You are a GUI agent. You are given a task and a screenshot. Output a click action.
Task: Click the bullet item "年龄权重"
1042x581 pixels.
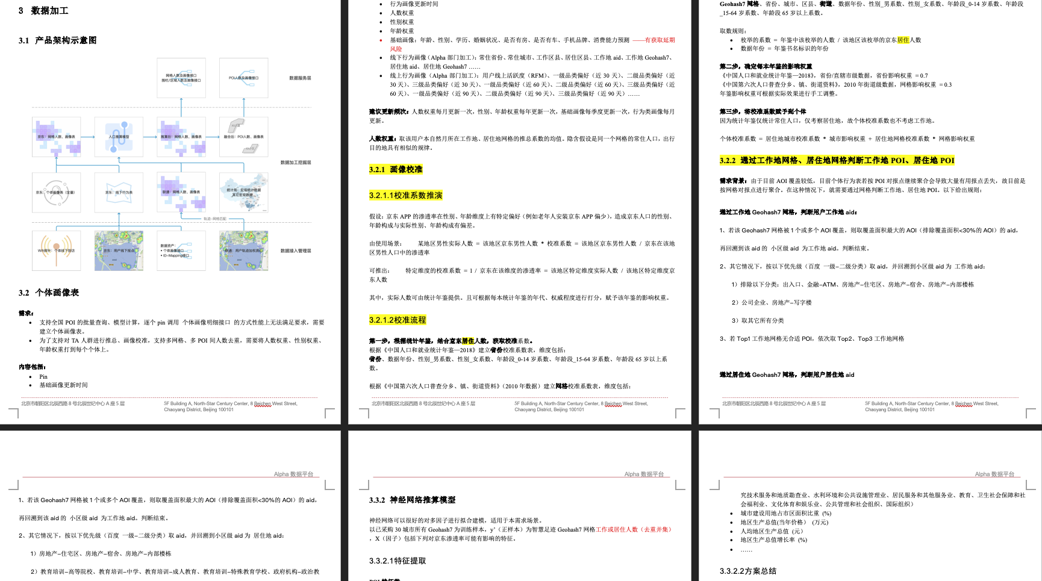click(x=402, y=31)
